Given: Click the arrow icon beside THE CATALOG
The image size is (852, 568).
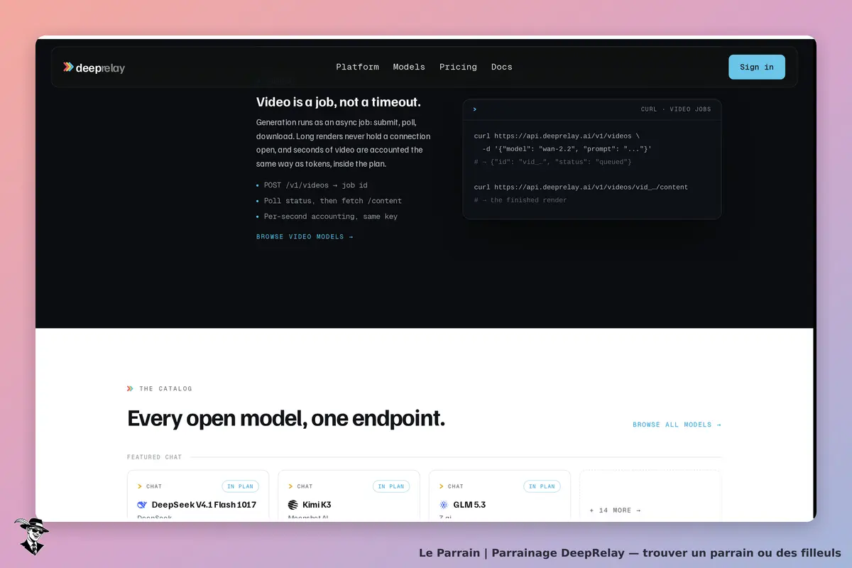Looking at the screenshot, I should click(130, 388).
